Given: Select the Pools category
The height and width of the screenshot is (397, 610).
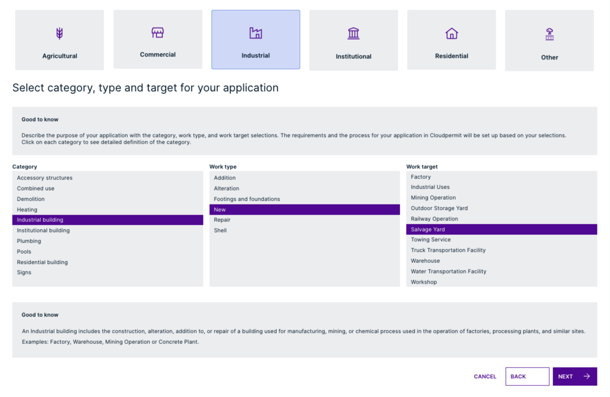Looking at the screenshot, I should tap(24, 251).
